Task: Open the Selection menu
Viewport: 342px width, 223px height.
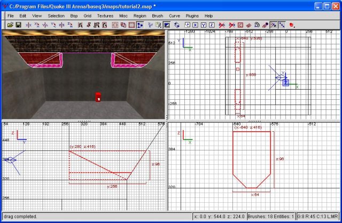Action: tap(56, 16)
